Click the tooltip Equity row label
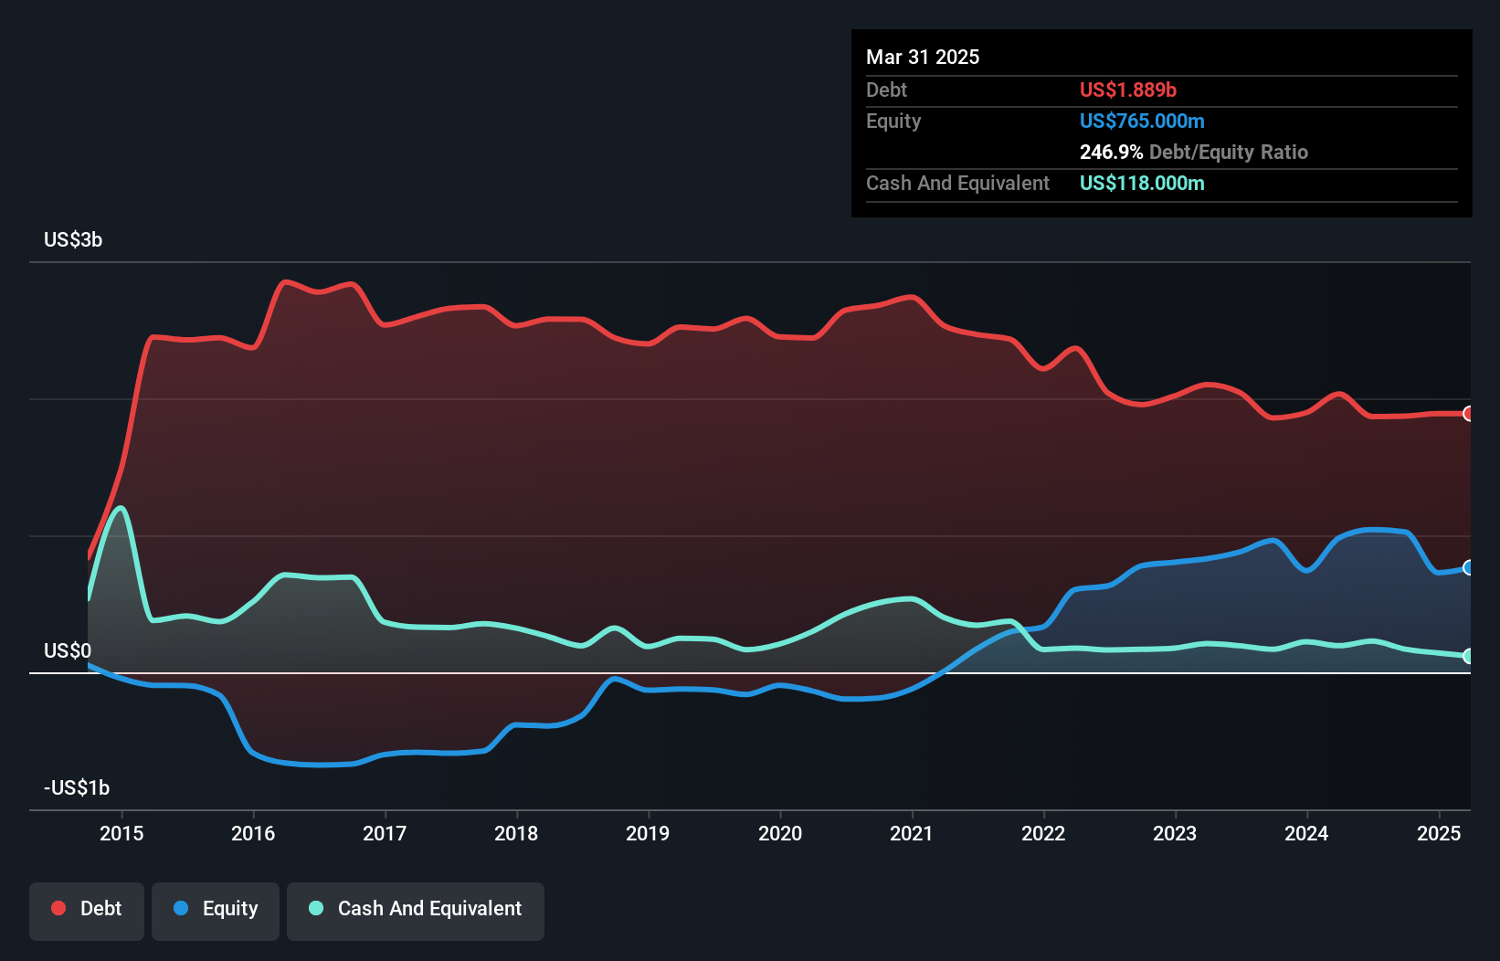 pyautogui.click(x=893, y=121)
